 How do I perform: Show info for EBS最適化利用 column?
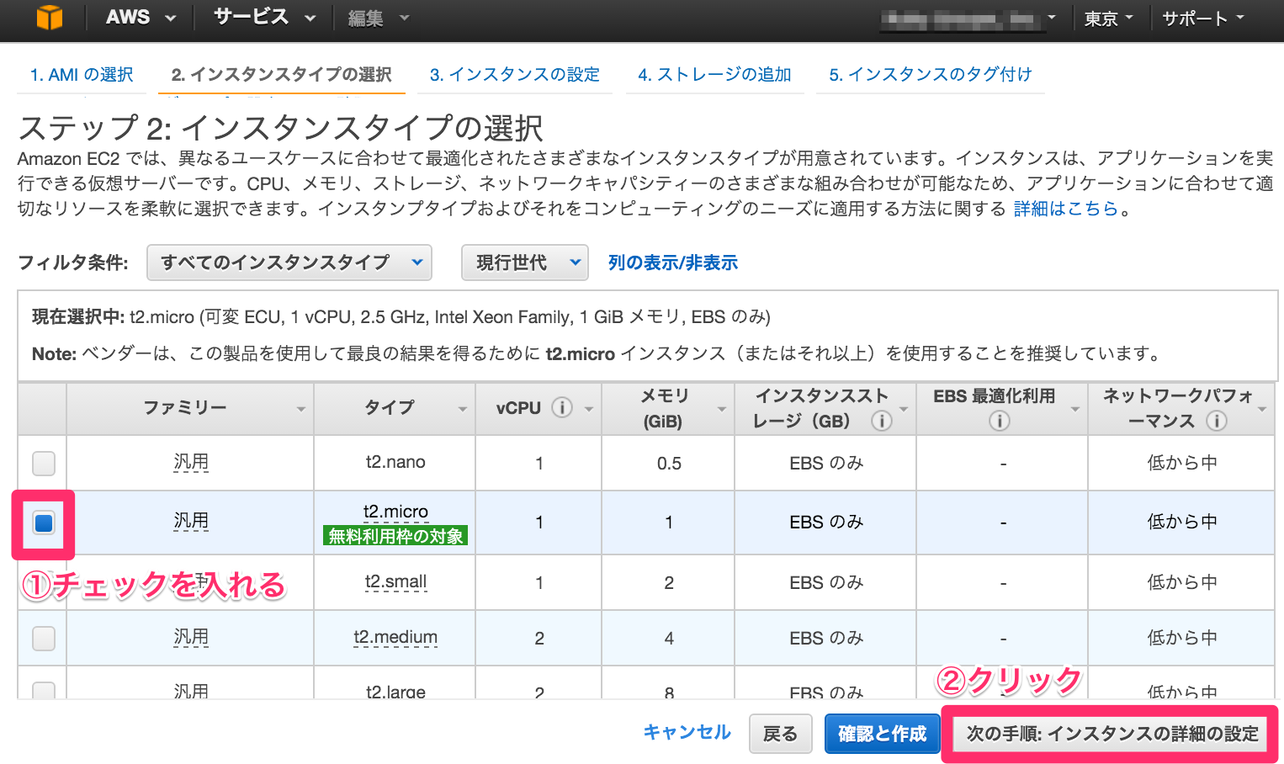tap(999, 421)
